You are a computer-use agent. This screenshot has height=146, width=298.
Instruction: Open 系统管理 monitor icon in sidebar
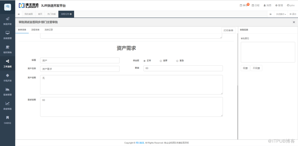[7, 34]
